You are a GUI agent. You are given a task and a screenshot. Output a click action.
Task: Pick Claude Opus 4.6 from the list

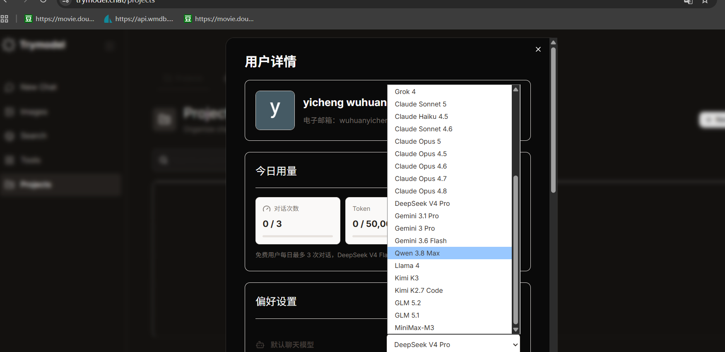pyautogui.click(x=450, y=166)
